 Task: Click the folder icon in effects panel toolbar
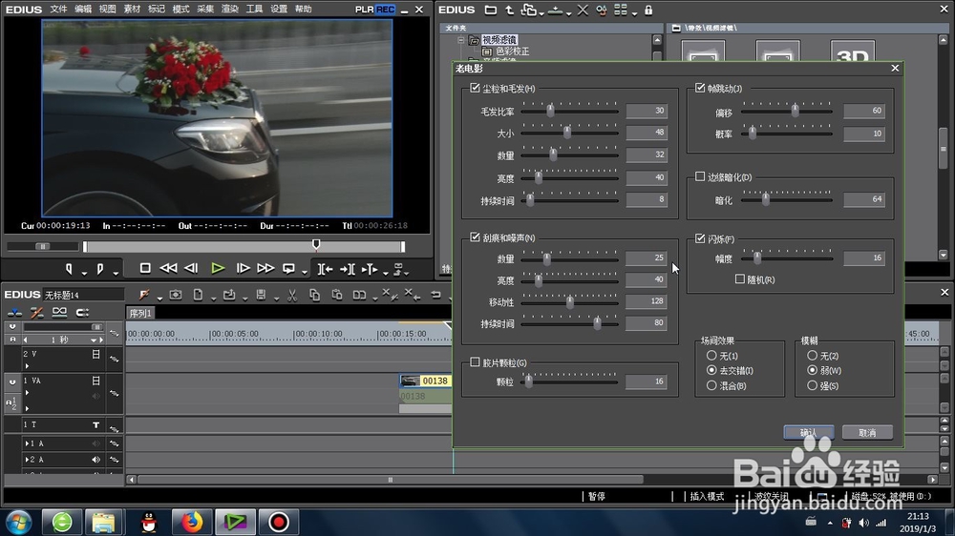(490, 10)
